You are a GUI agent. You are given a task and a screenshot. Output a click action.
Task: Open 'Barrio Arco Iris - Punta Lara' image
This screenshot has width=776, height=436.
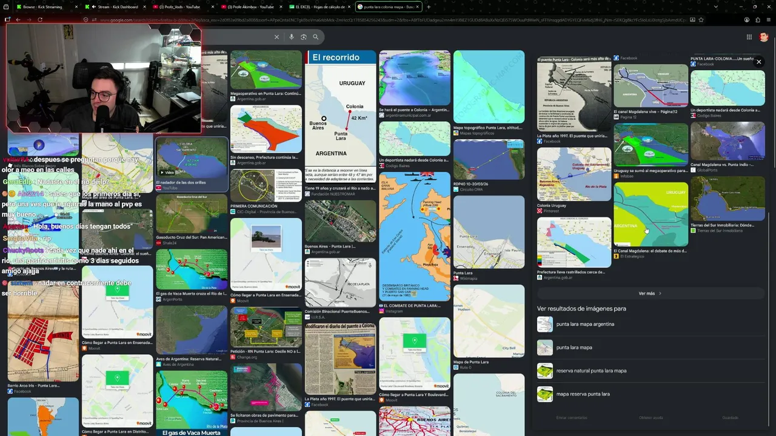(43, 333)
